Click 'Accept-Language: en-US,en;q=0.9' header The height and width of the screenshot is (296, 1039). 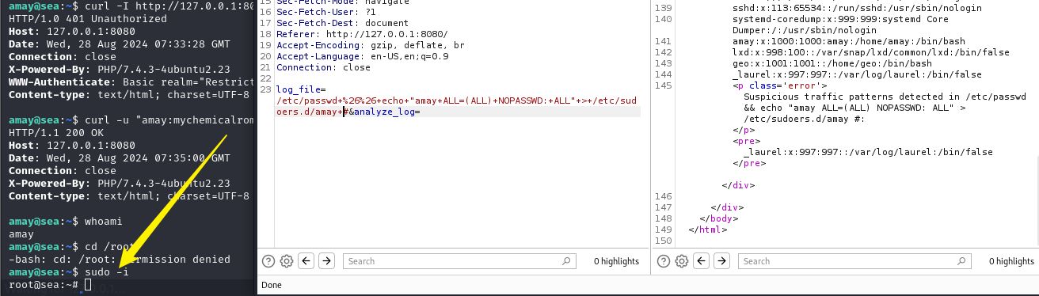363,57
